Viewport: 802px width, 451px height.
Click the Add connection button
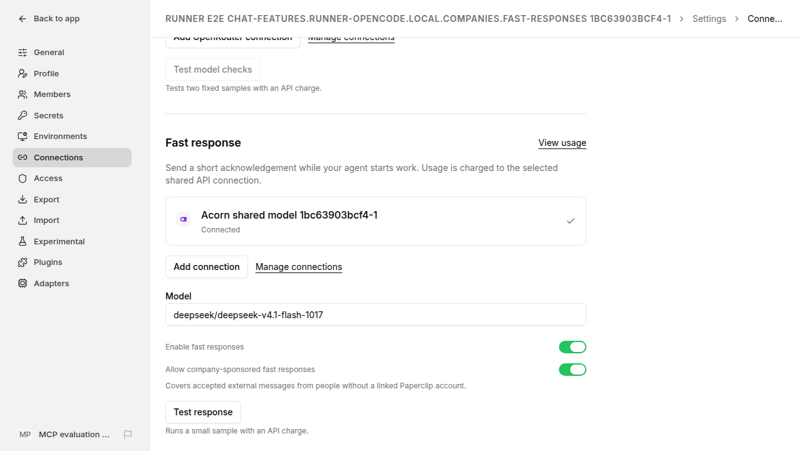coord(207,267)
